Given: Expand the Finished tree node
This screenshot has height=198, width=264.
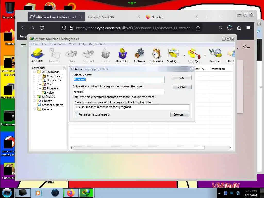Looking at the screenshot, I should 34,101.
